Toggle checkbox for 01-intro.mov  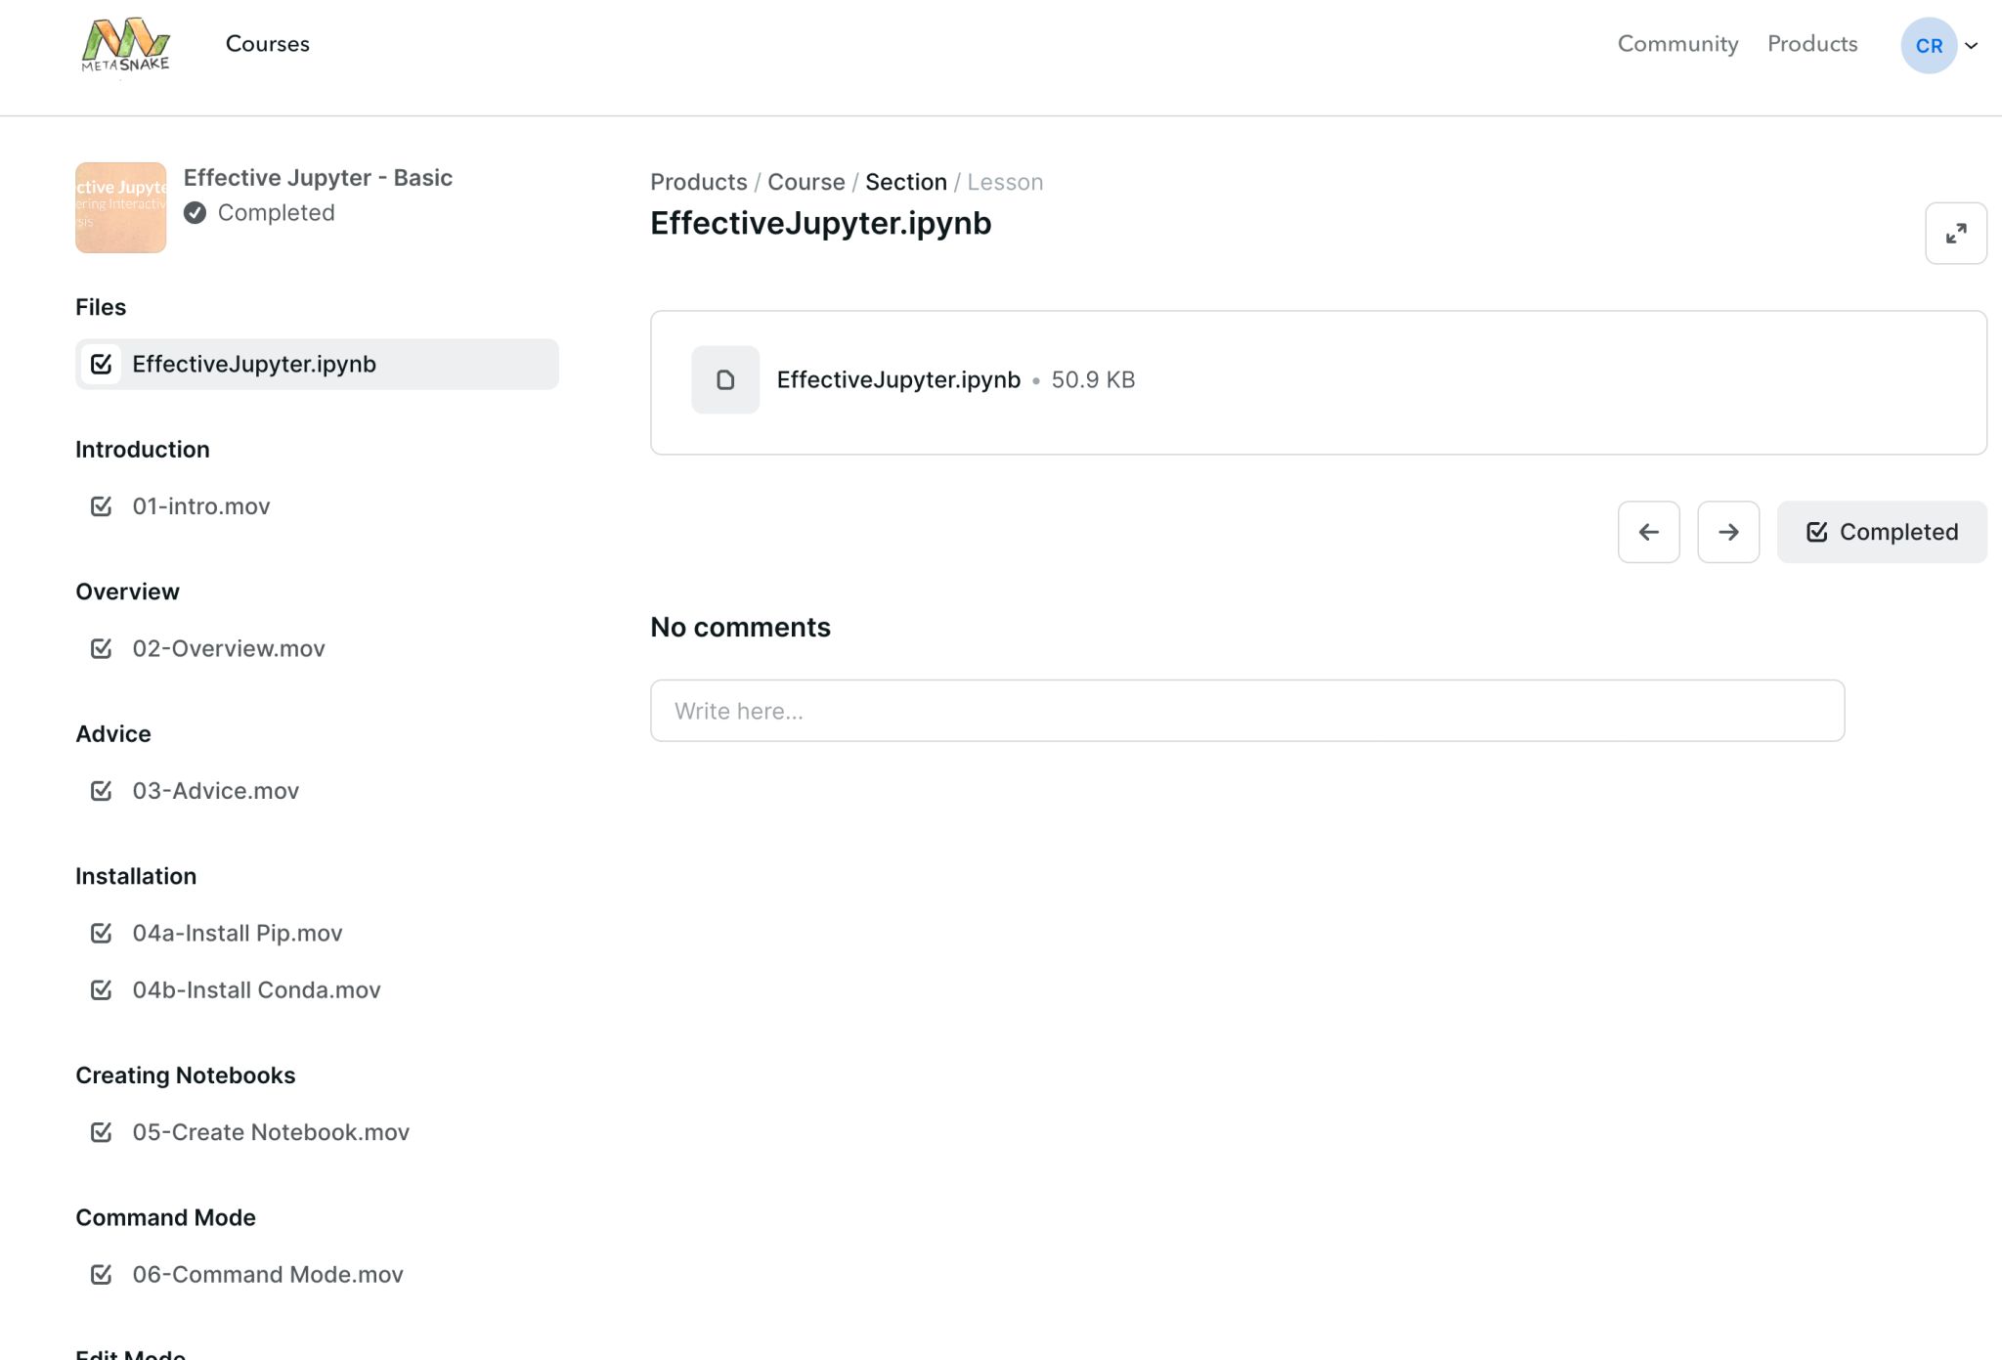(x=101, y=506)
